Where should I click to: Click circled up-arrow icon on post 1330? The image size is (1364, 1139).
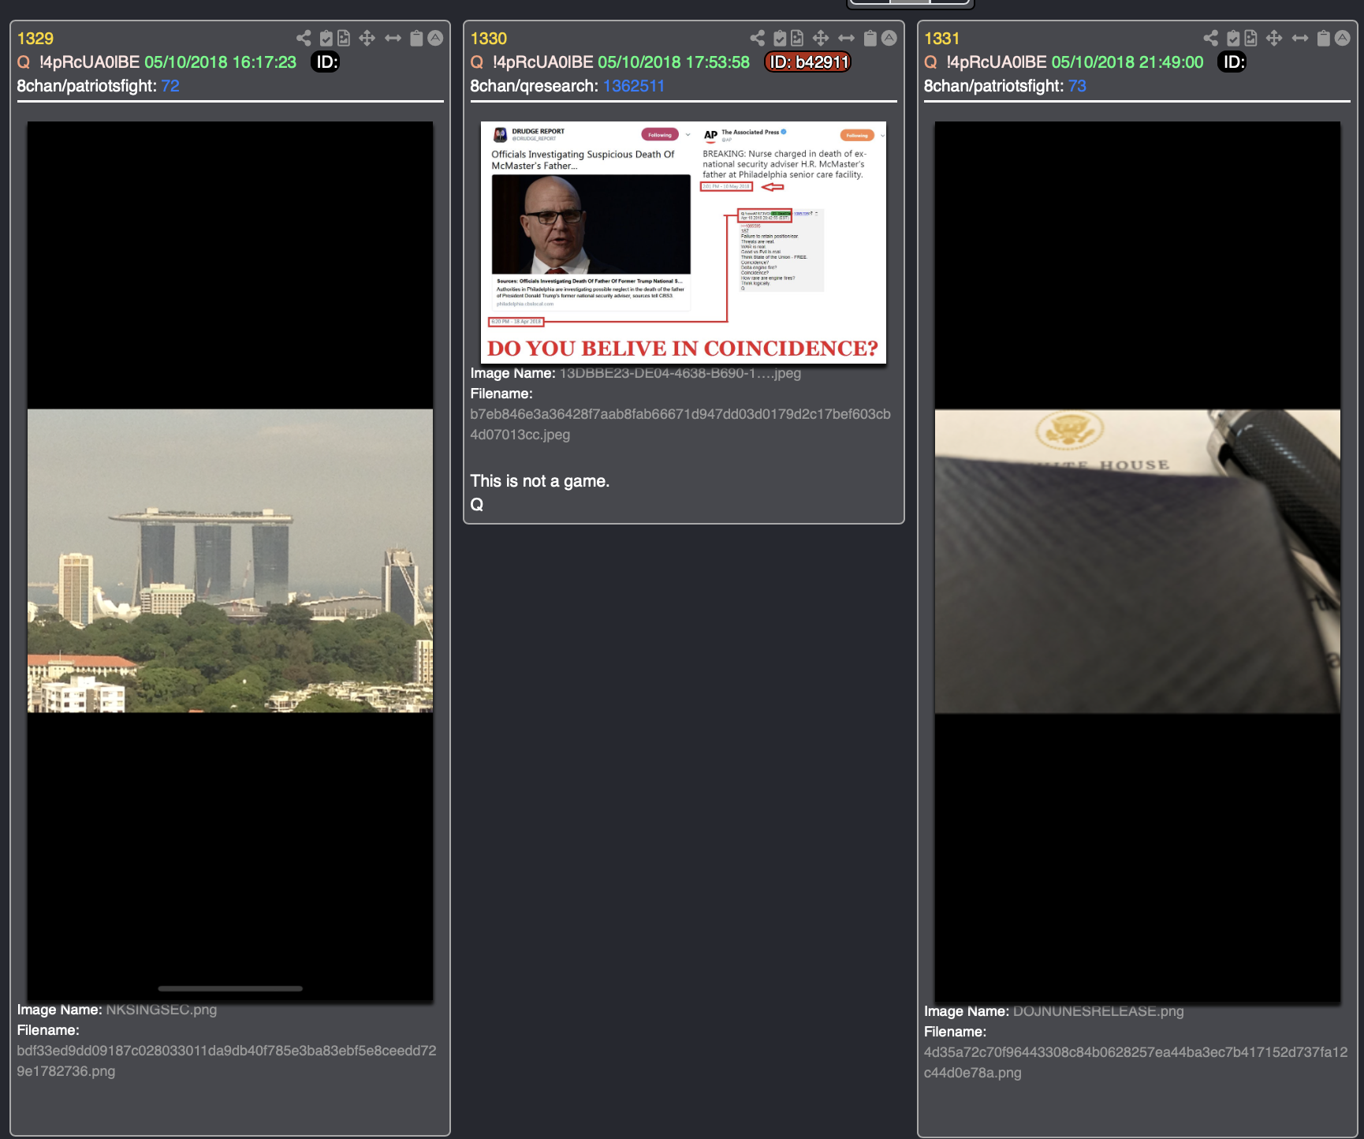(889, 38)
